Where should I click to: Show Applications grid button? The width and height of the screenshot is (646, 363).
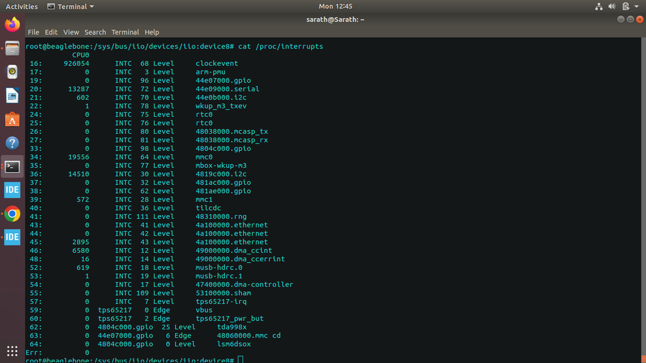pos(12,351)
